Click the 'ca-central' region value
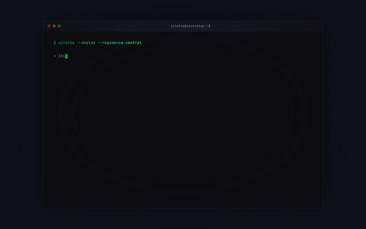 (x=130, y=43)
